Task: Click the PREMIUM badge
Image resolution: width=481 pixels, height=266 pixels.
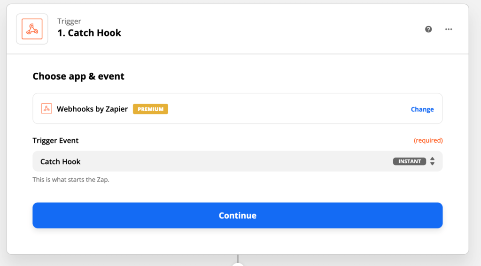Action: click(x=150, y=109)
